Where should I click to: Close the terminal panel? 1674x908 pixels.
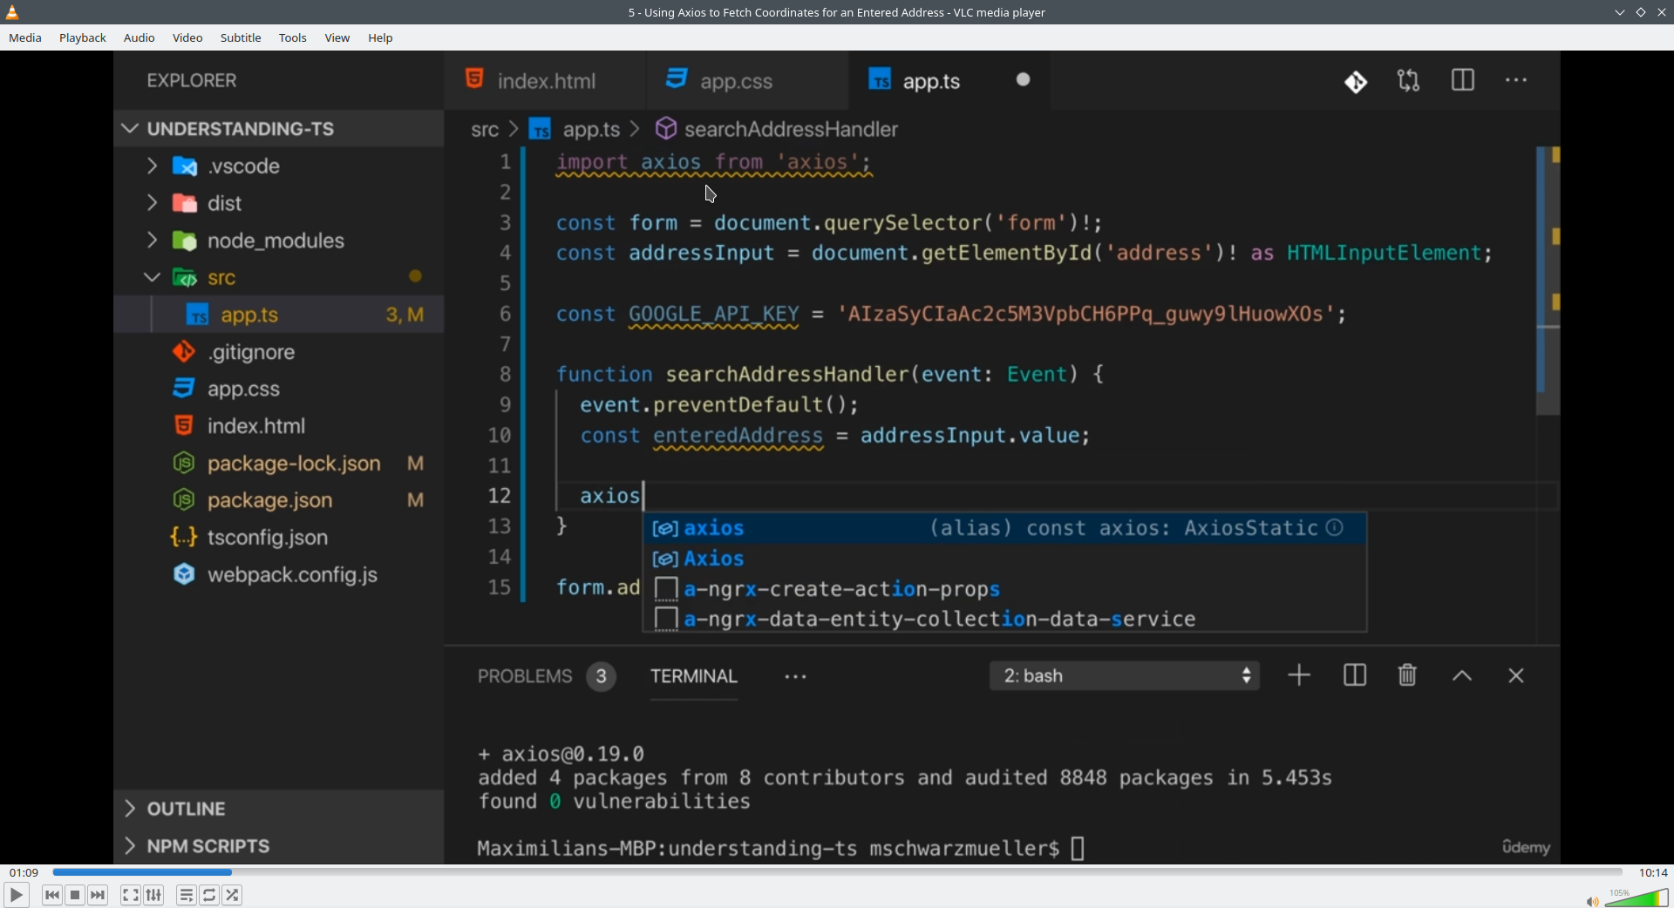tap(1516, 675)
